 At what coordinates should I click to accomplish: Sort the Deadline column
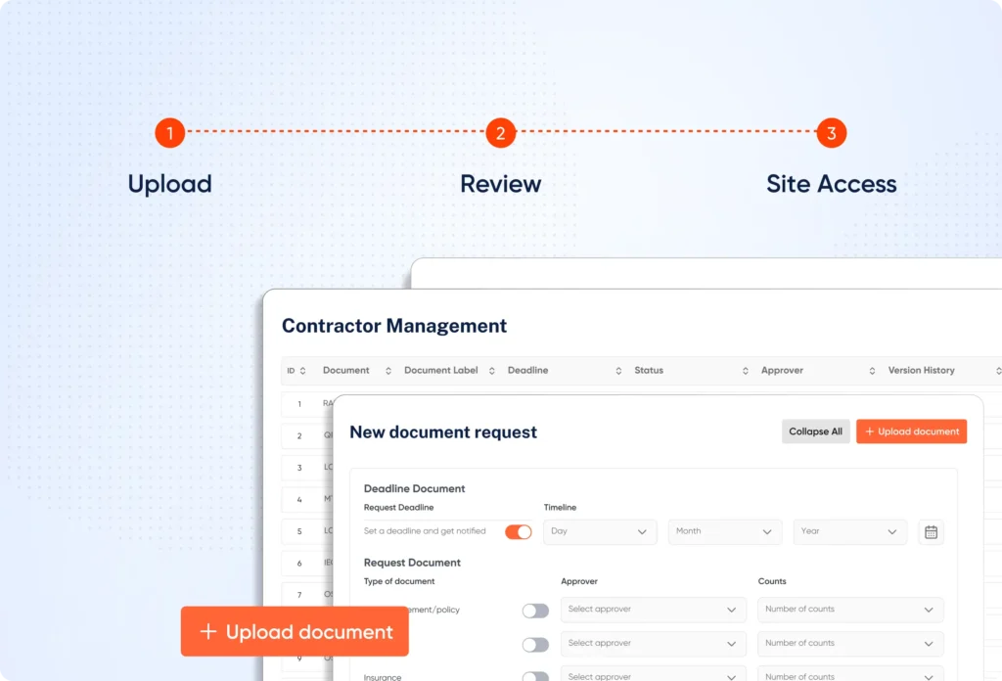tap(617, 371)
